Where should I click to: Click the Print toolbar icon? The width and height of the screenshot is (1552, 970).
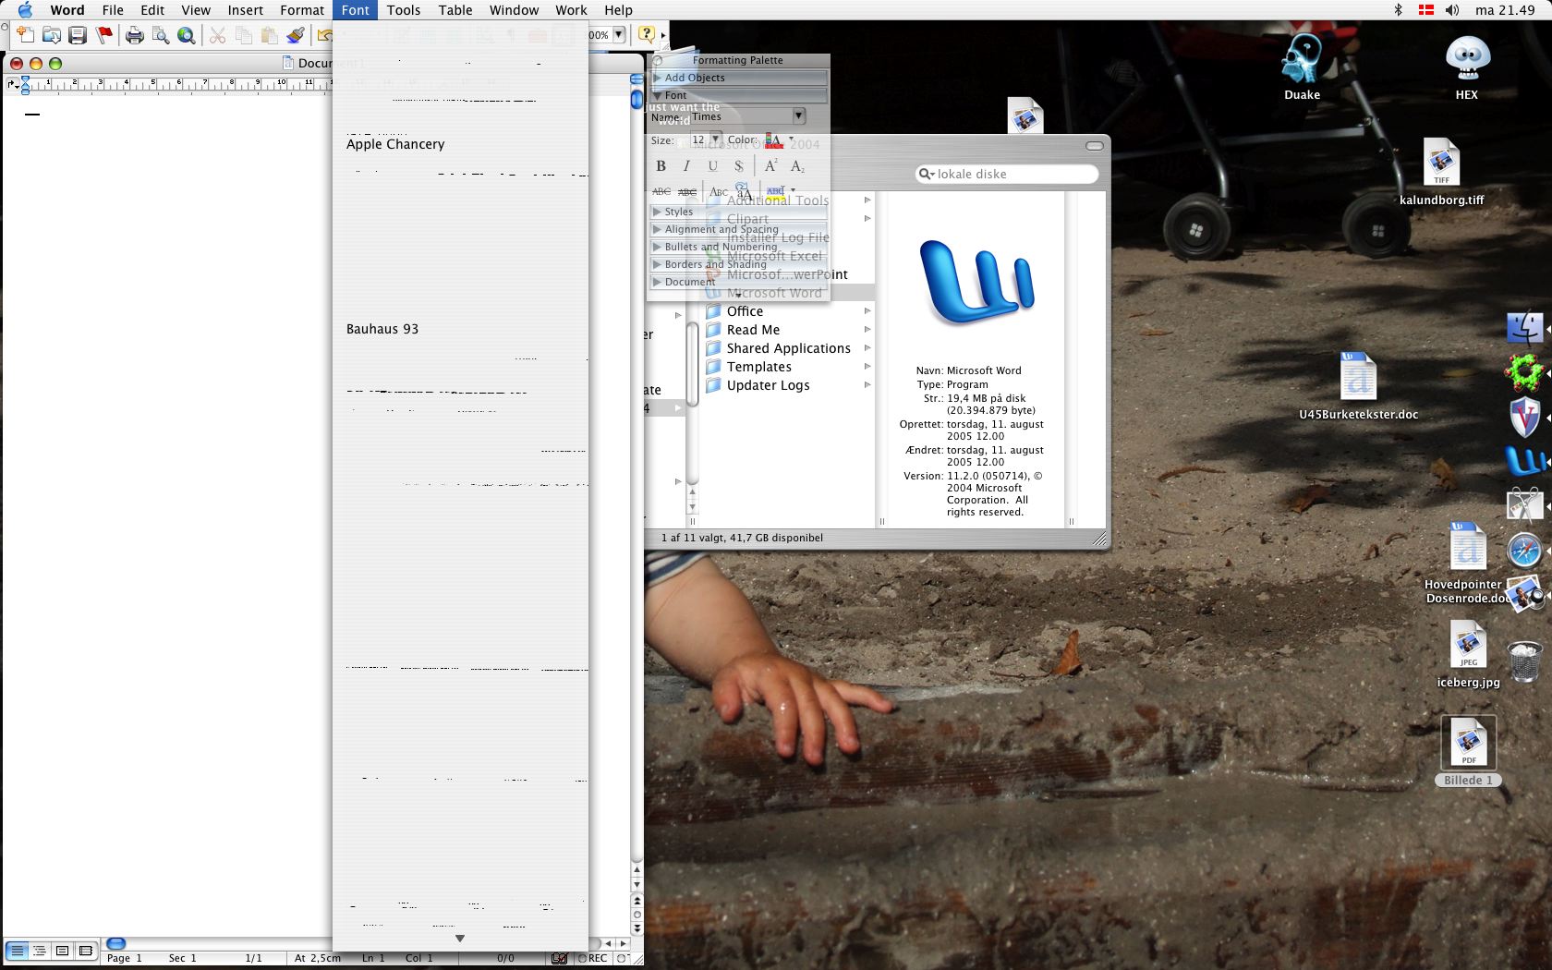click(135, 35)
